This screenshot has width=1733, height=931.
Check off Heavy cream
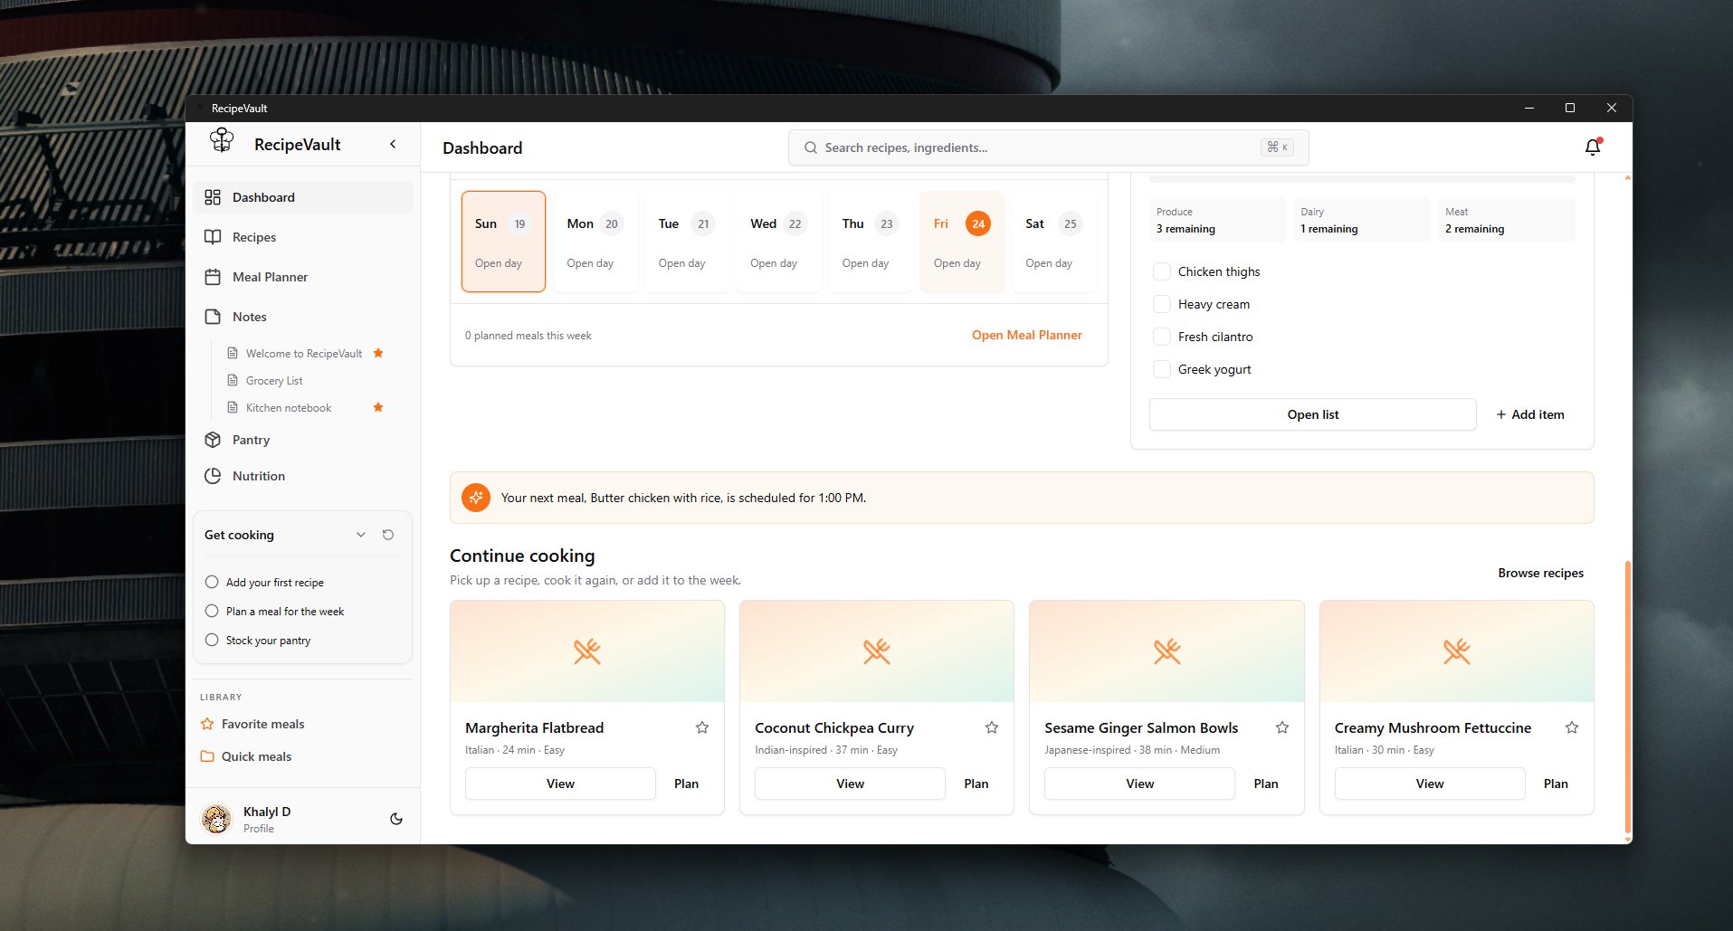(x=1162, y=304)
